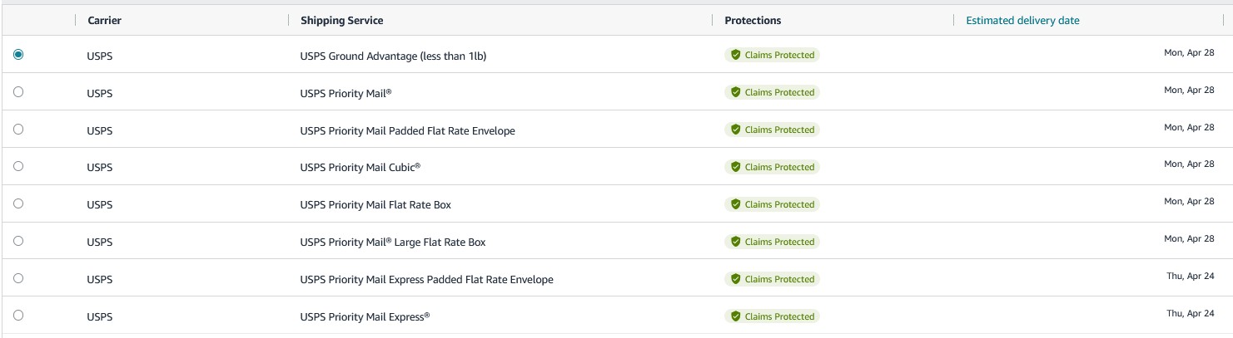Choose USPS Priority Mail® radio option
The image size is (1233, 338).
tap(18, 91)
